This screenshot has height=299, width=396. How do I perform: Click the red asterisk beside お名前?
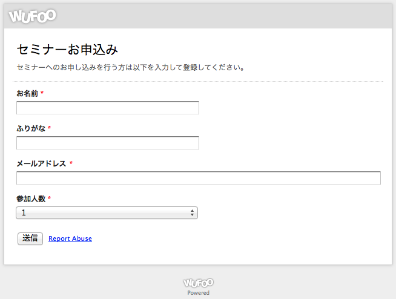pyautogui.click(x=42, y=94)
